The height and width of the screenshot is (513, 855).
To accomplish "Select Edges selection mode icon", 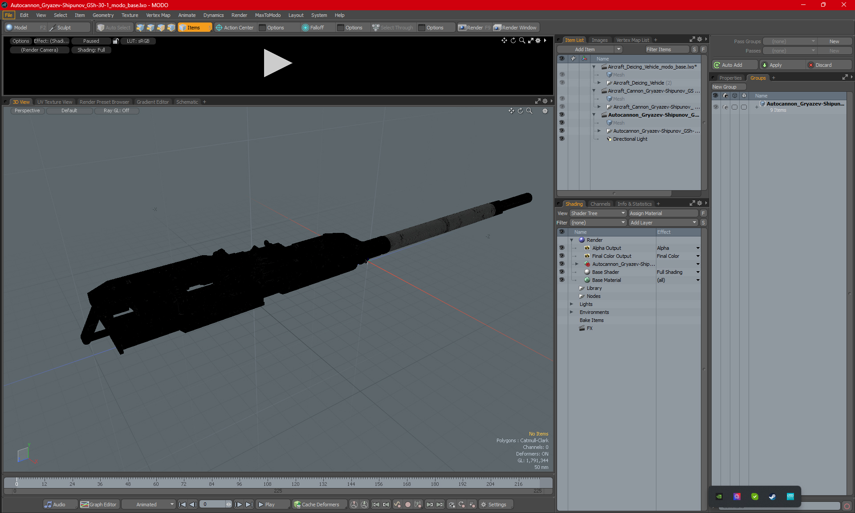I will pyautogui.click(x=151, y=28).
